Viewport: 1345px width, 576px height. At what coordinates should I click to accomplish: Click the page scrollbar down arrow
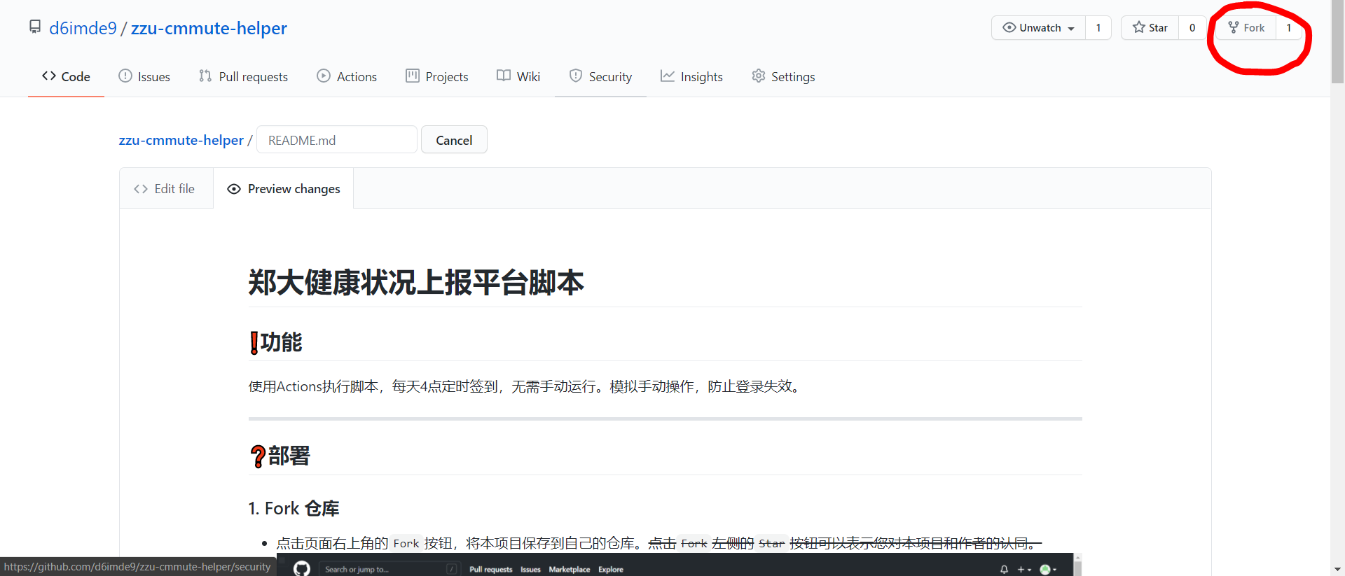click(1338, 569)
